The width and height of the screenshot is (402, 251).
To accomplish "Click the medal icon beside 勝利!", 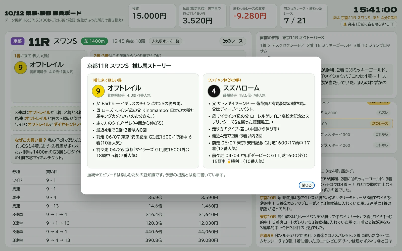I will [x=229, y=161].
